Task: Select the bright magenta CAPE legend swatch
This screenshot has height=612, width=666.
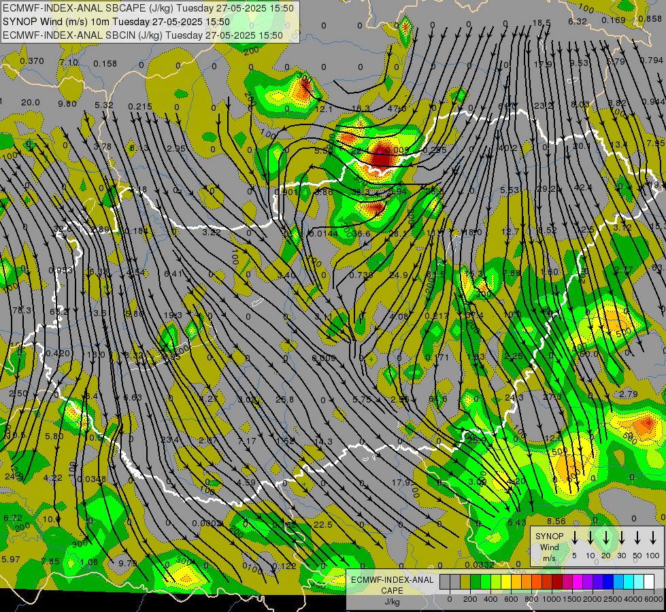Action: 578,581
